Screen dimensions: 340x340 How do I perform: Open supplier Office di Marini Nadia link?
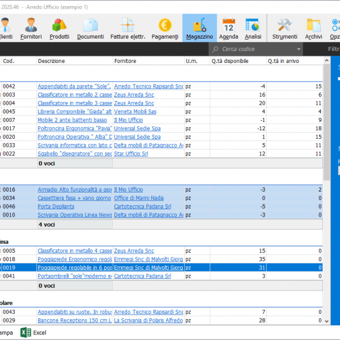[x=139, y=198]
